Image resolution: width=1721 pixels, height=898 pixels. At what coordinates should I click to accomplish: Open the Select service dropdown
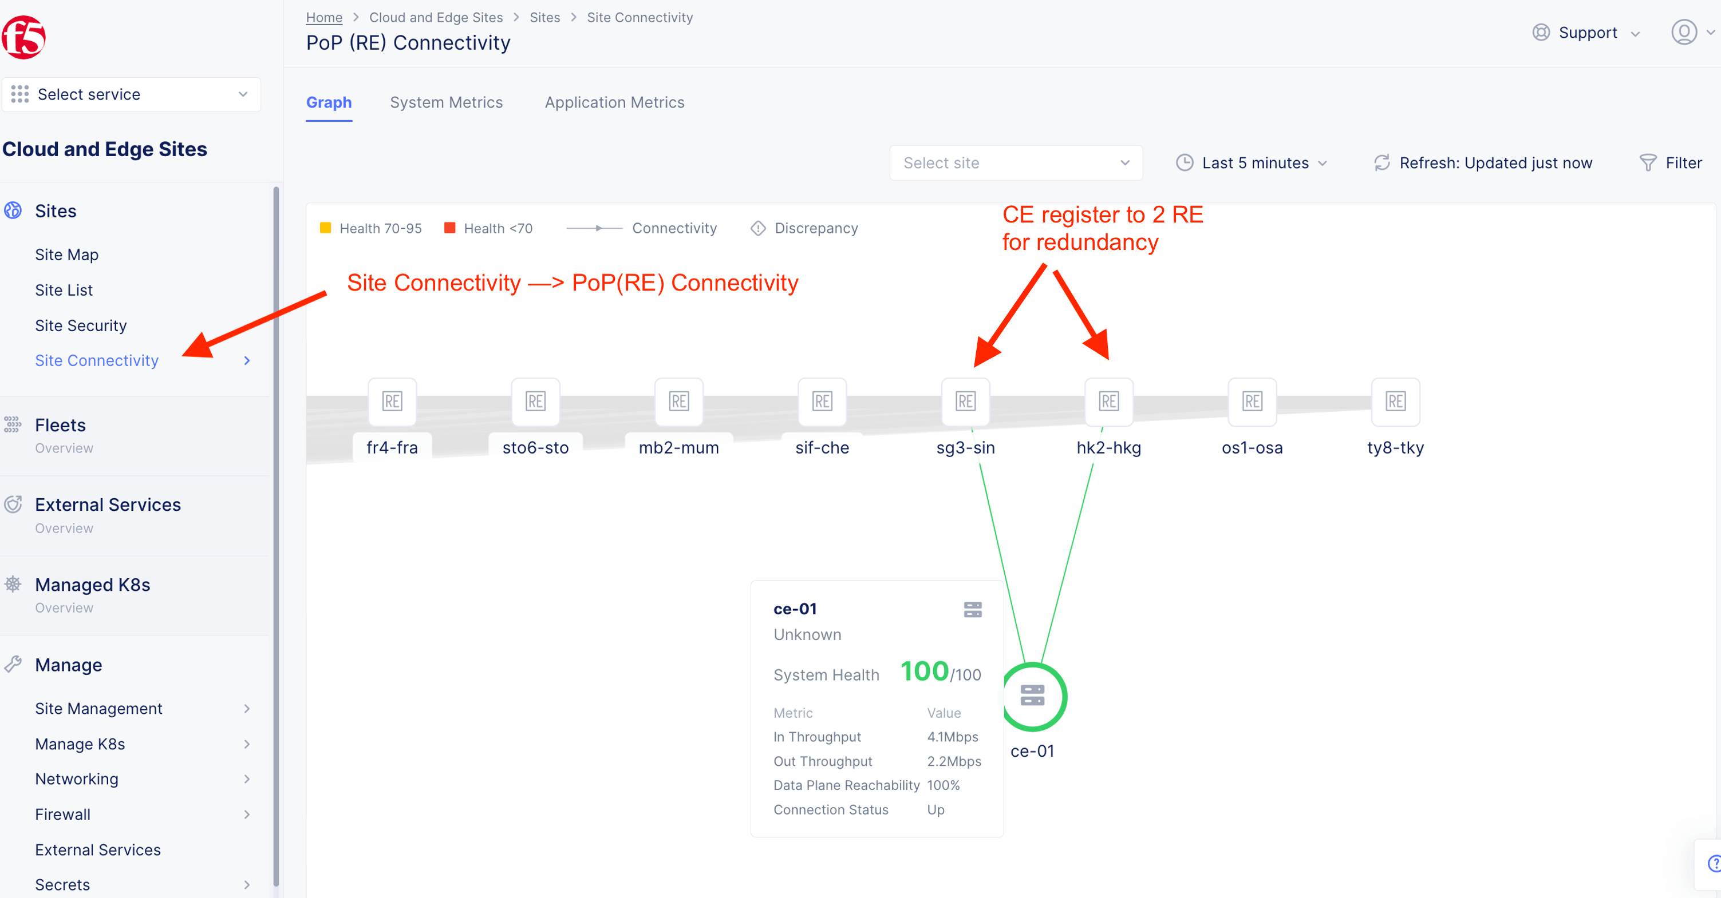131,94
